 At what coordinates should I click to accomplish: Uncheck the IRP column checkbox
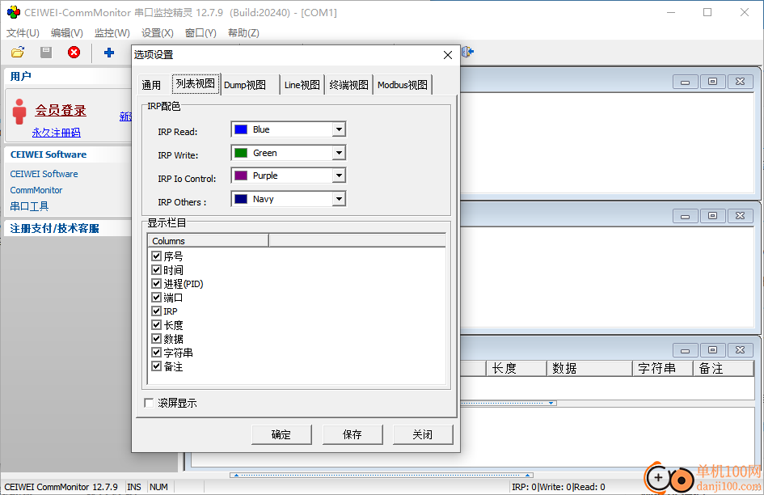pos(156,311)
